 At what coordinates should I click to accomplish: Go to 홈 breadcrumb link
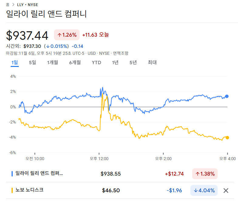(x=8, y=5)
